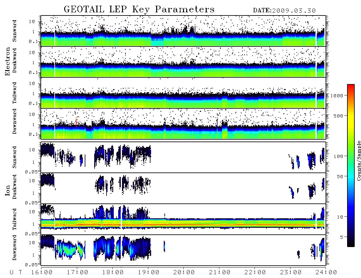
Task: Select the "DATE:2009.03.30" text
Action: click(x=284, y=11)
